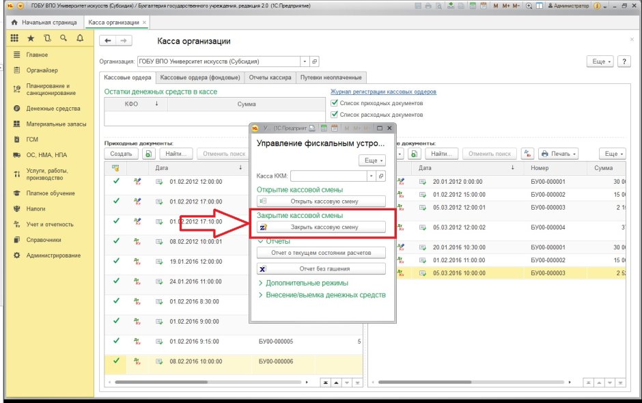Jump to the first row of incoming list
642x403 pixels.
click(x=326, y=383)
